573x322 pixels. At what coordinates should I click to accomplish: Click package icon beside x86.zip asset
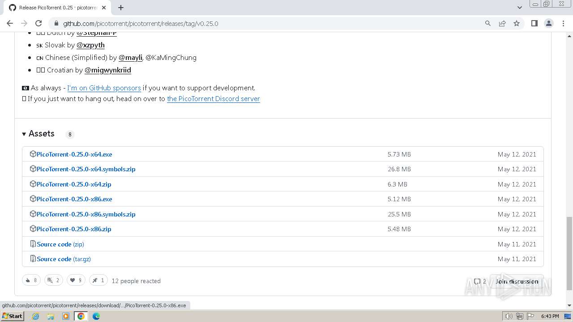(33, 229)
